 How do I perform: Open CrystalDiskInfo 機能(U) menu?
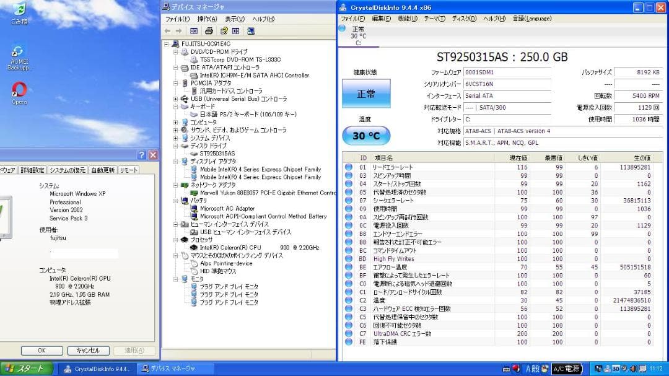(408, 19)
